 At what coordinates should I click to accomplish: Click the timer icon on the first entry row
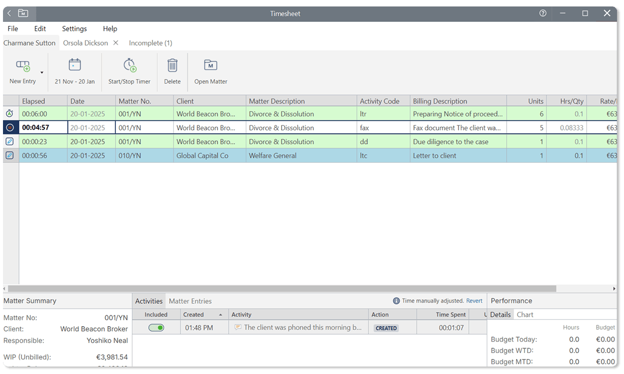[x=10, y=114]
